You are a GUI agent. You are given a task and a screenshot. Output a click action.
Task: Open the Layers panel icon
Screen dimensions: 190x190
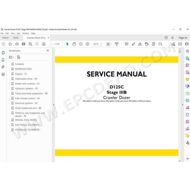pos(3,74)
